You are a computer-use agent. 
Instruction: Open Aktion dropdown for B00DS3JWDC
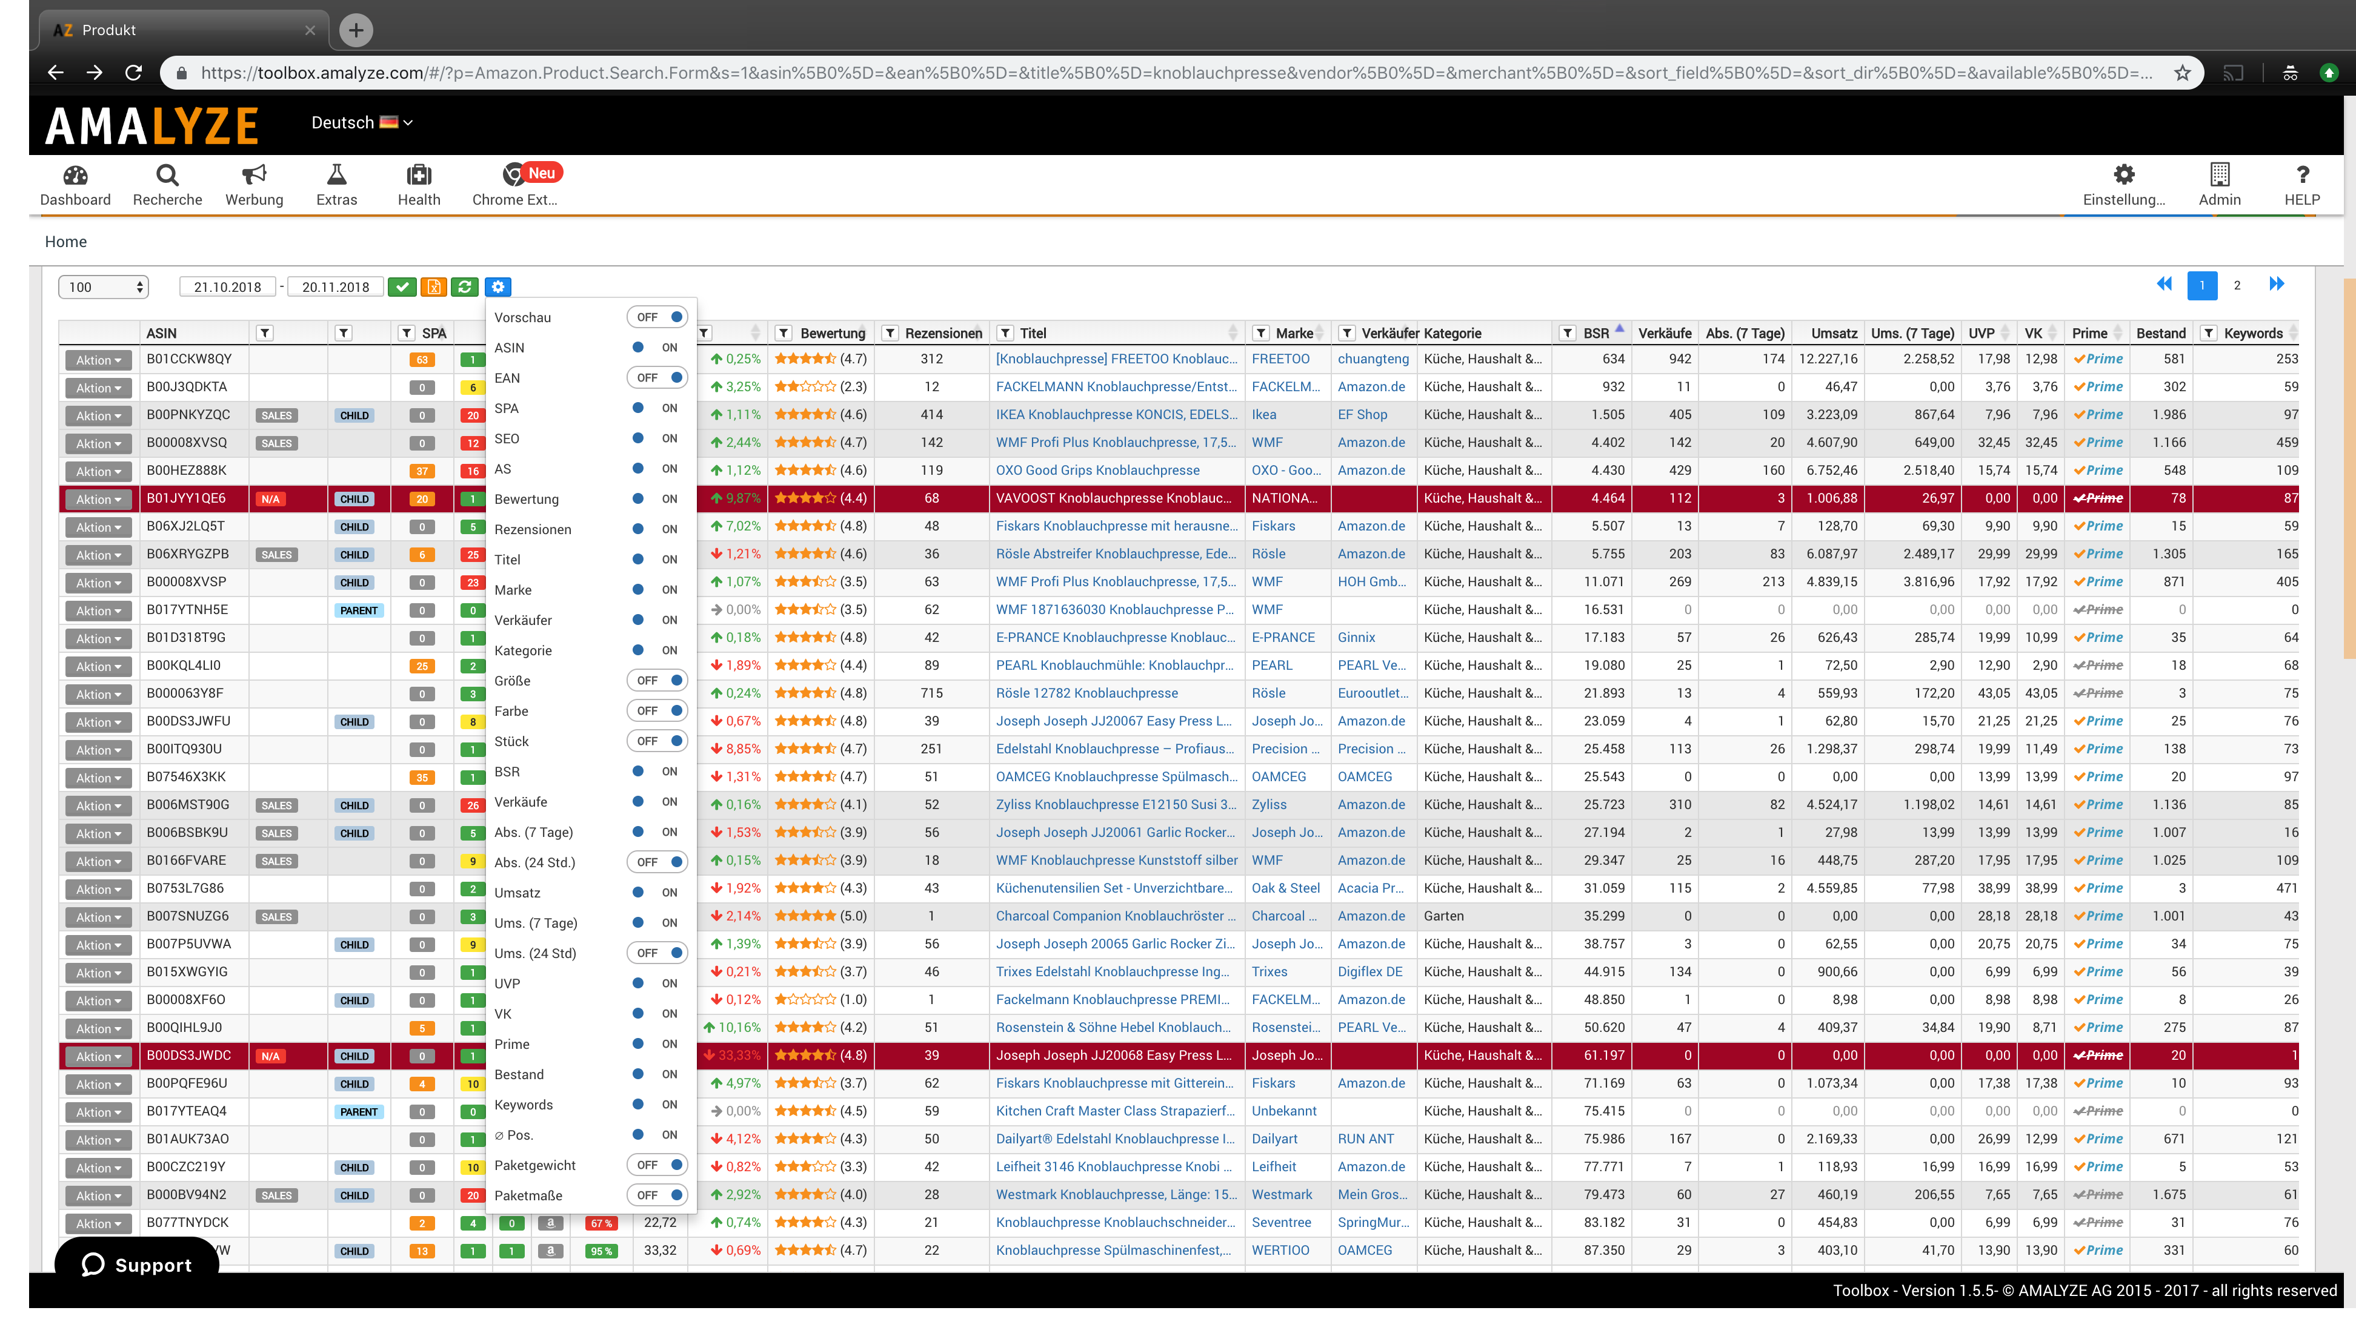click(98, 1056)
